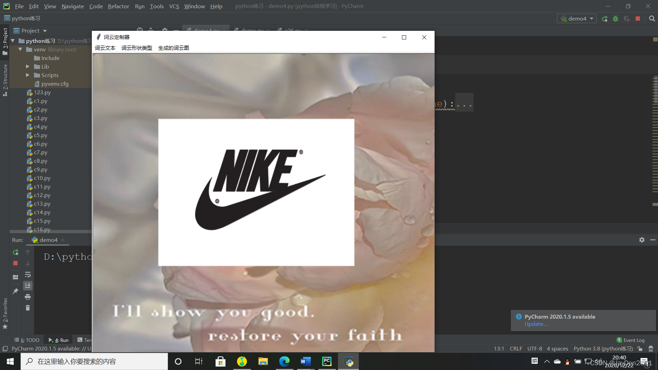Click the editor's right-side scrollbar stripe
658x370 pixels.
pyautogui.click(x=655, y=137)
